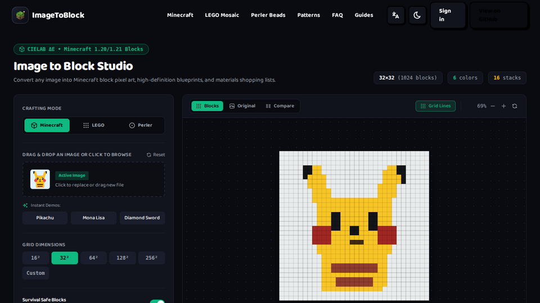Open the Patterns nav item
The height and width of the screenshot is (303, 540).
point(309,15)
